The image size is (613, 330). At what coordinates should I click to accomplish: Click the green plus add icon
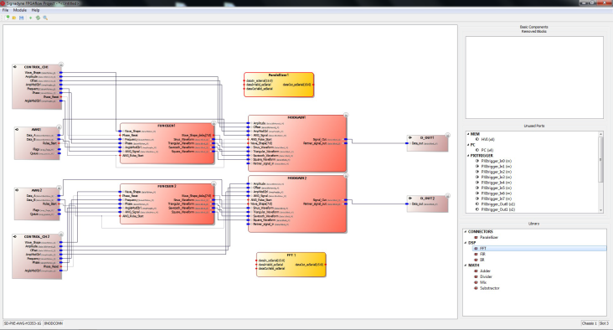click(30, 18)
